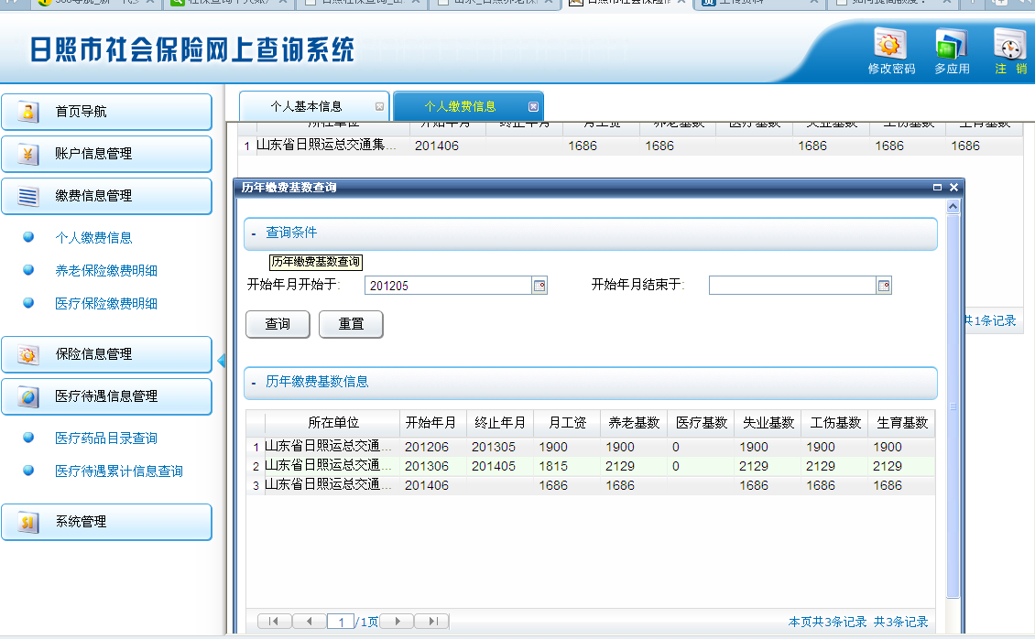
Task: Collapse the 历年缴费基数信息 section
Action: (x=254, y=382)
